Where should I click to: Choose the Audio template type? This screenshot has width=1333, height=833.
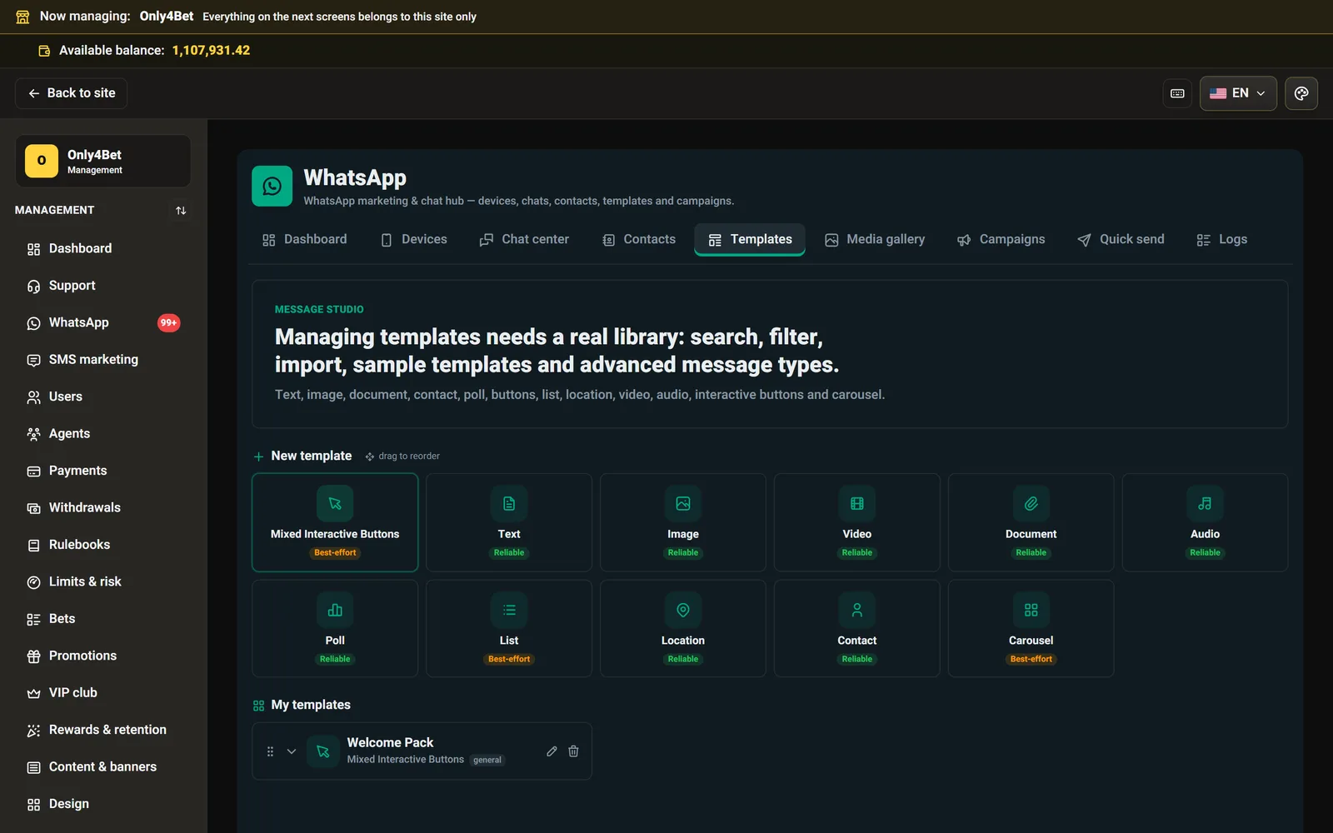tap(1206, 522)
